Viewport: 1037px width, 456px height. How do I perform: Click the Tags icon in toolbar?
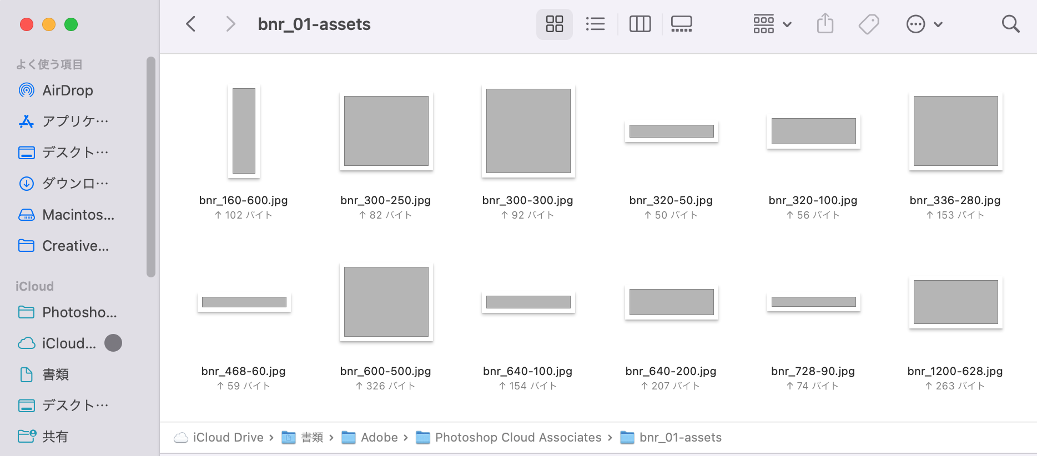click(x=868, y=24)
